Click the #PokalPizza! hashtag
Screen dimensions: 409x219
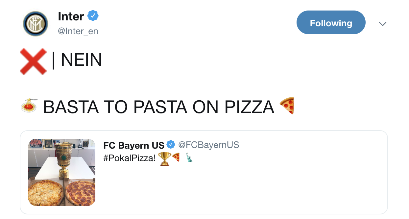point(129,158)
